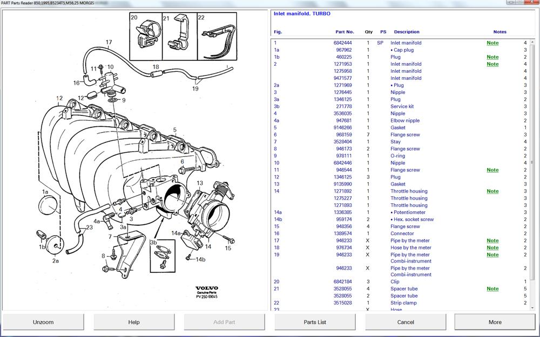
Task: Click the More button
Action: pos(495,322)
